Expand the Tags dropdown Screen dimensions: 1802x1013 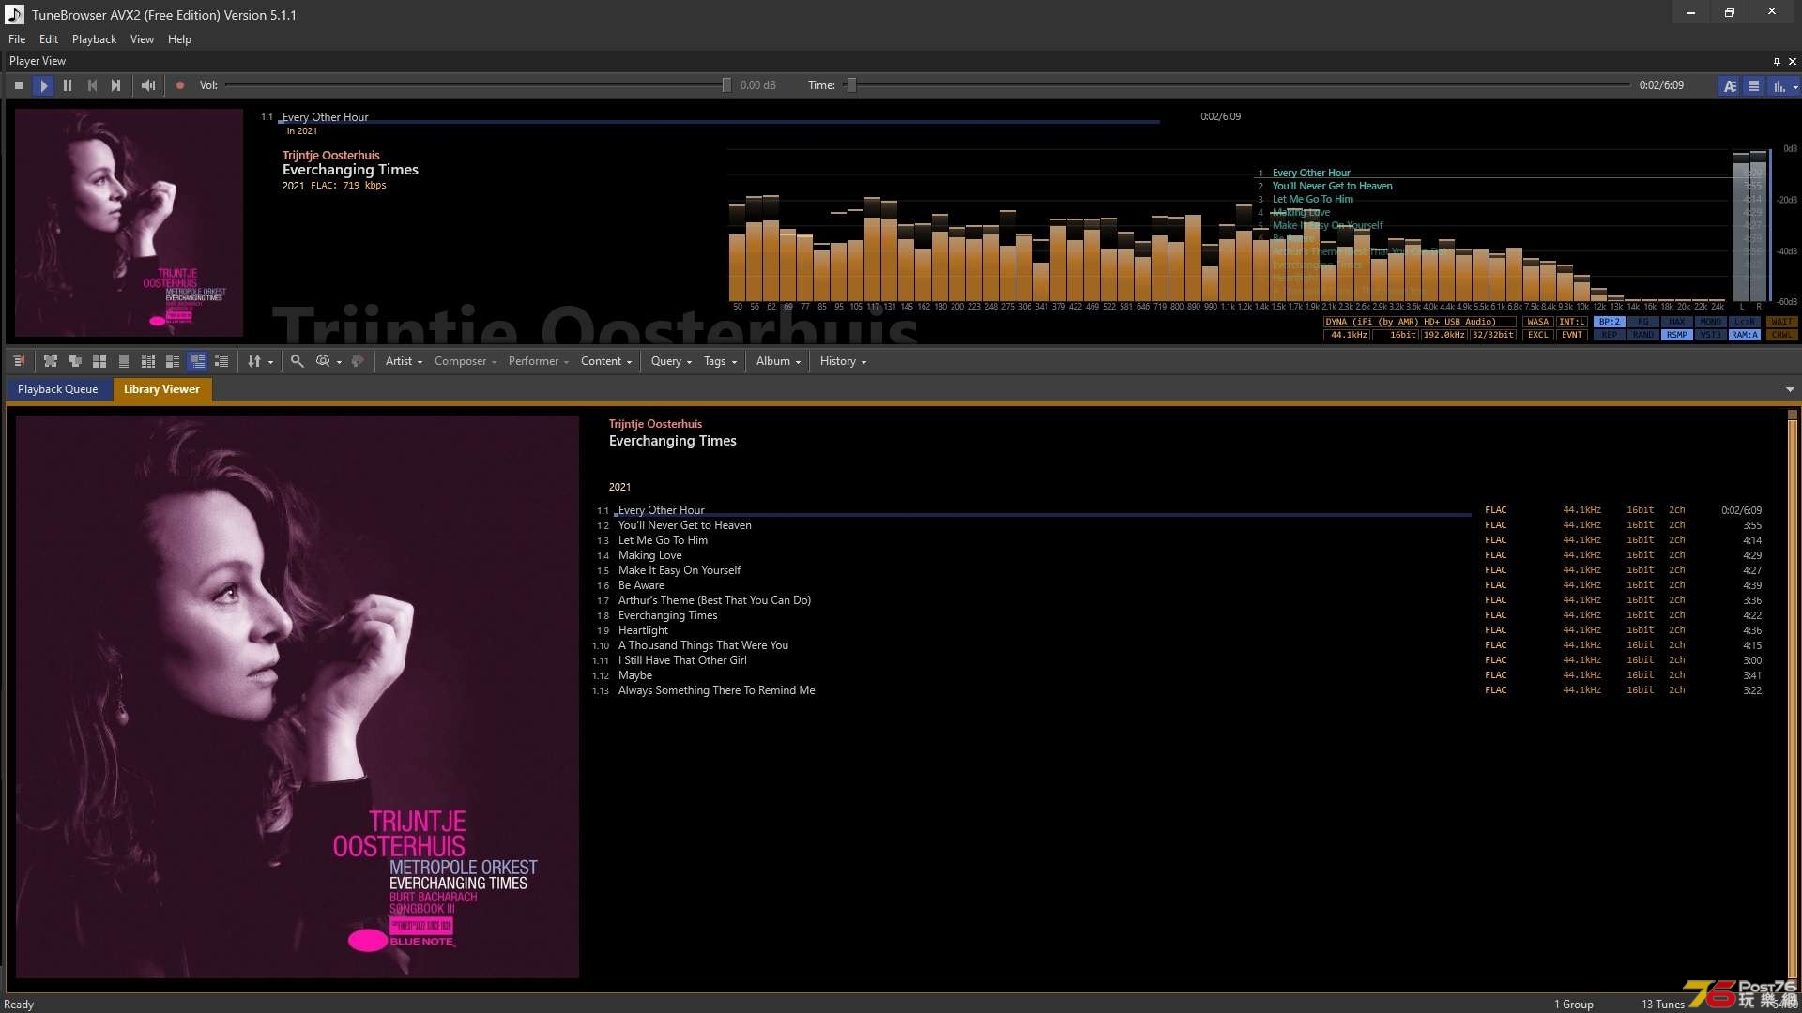[x=721, y=361]
